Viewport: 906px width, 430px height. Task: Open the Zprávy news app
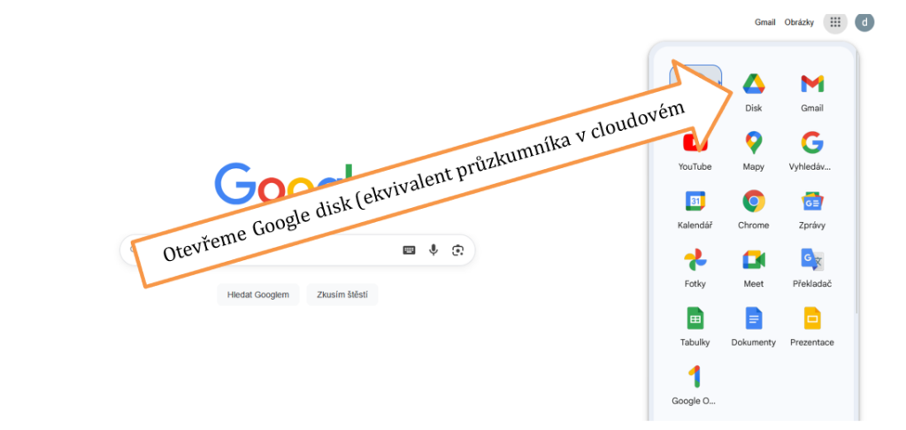pyautogui.click(x=812, y=210)
